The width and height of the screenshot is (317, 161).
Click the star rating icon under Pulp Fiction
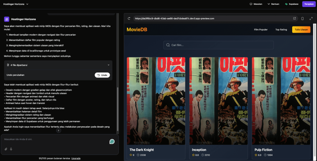pos(256,155)
